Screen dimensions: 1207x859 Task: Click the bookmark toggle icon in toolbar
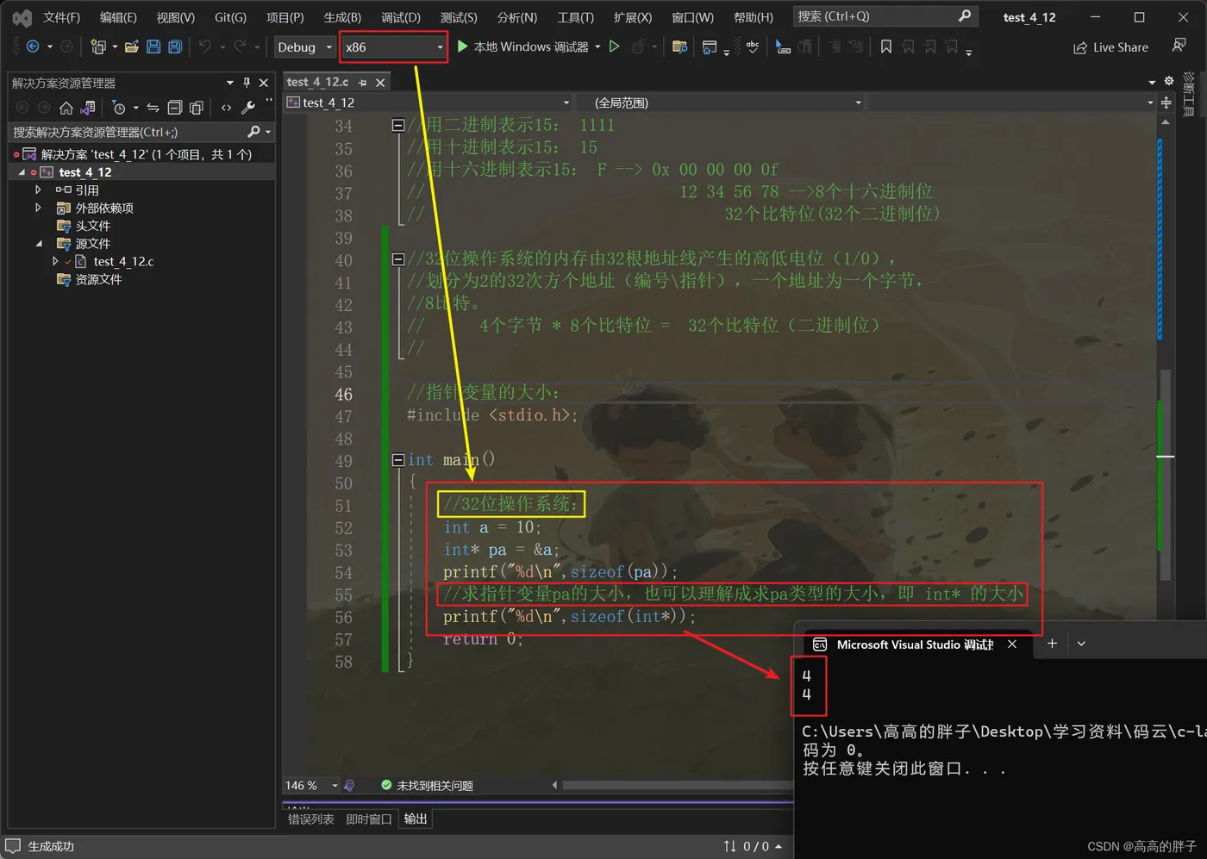[x=886, y=47]
